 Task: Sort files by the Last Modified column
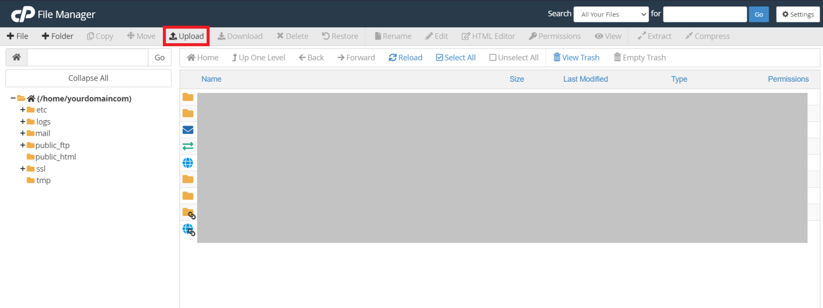point(586,79)
